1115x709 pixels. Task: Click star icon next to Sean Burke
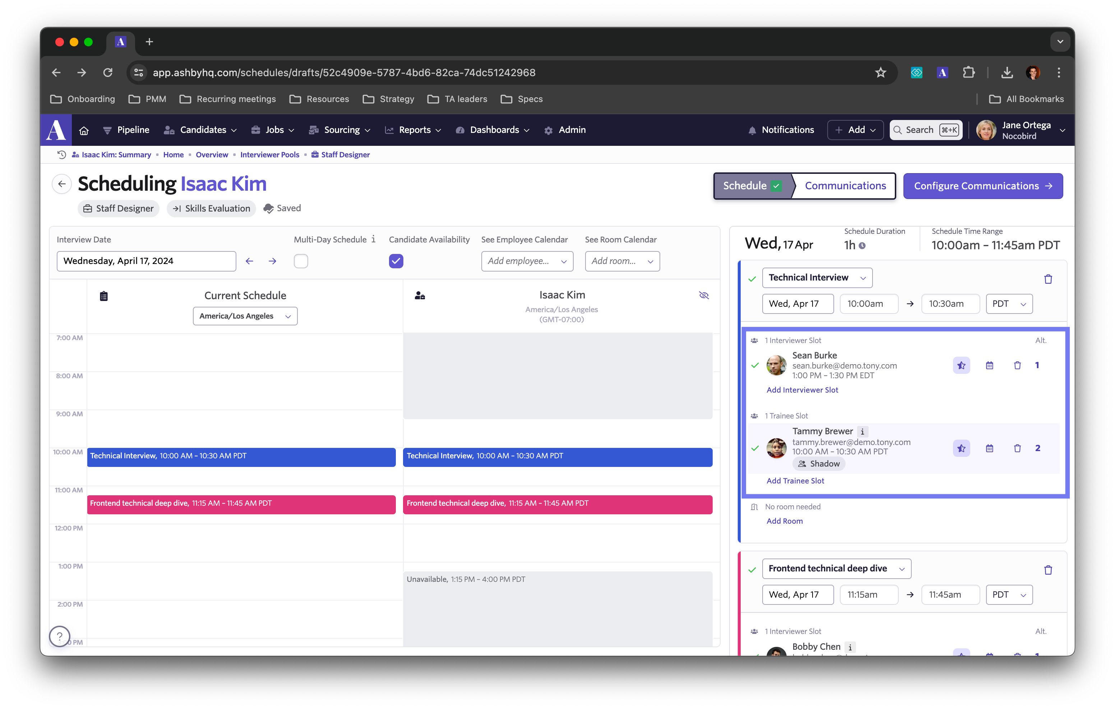tap(961, 365)
